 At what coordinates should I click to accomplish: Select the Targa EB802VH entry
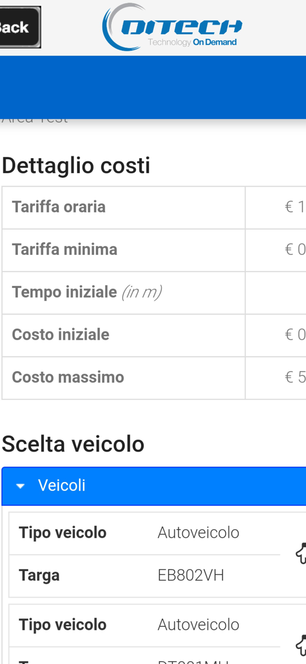[x=191, y=575]
